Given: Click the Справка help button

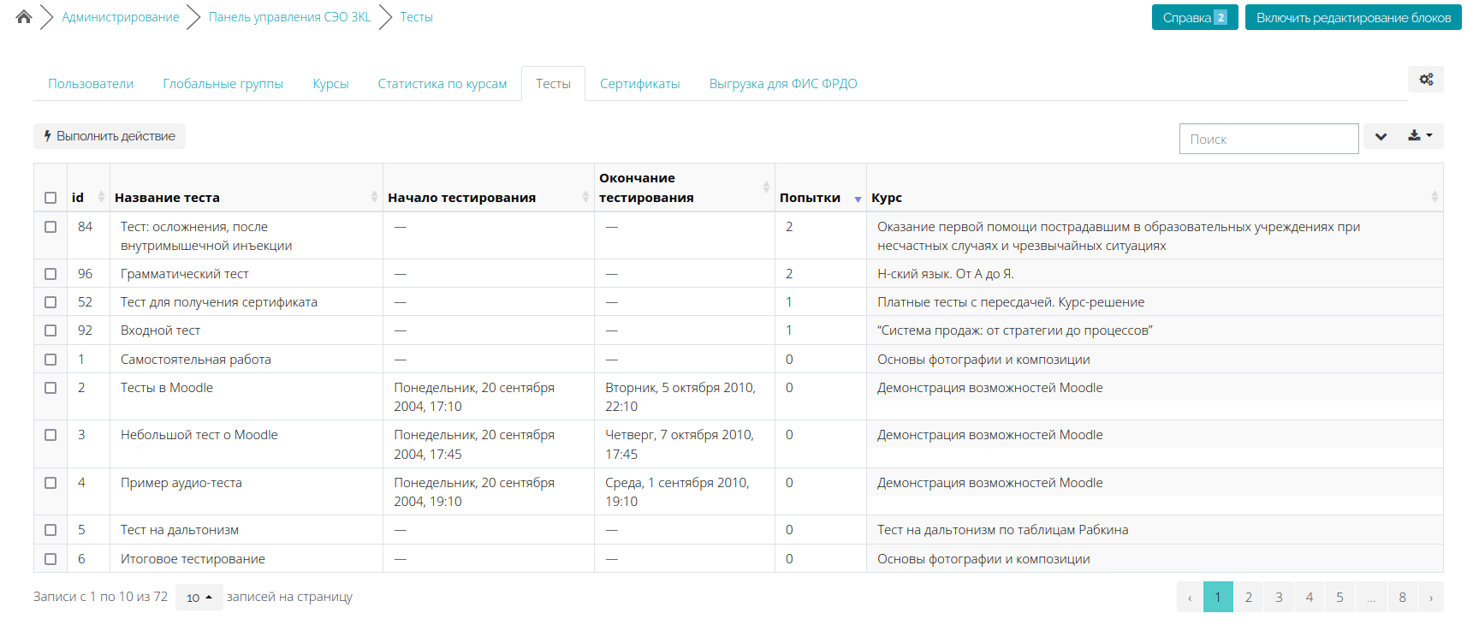Looking at the screenshot, I should [x=1195, y=17].
